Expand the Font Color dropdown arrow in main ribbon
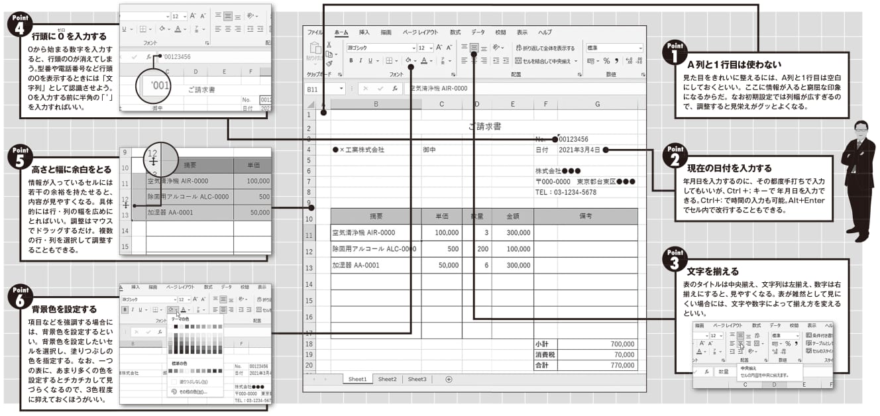The height and width of the screenshot is (416, 880). coord(431,61)
